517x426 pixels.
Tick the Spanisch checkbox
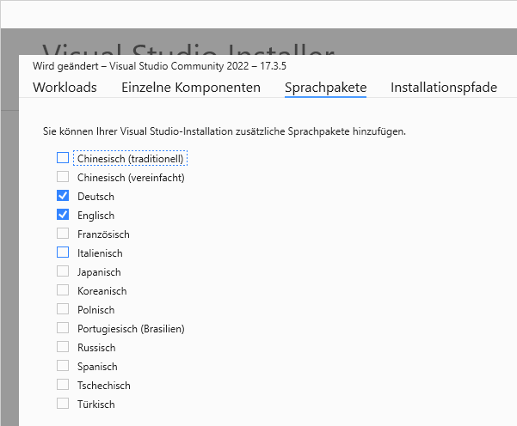63,365
